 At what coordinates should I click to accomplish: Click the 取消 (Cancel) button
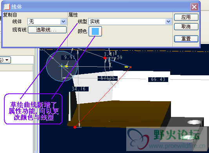(186, 27)
